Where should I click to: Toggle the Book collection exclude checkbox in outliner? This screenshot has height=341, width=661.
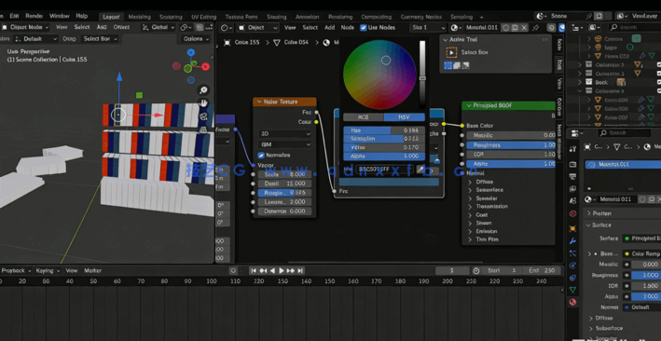click(658, 82)
